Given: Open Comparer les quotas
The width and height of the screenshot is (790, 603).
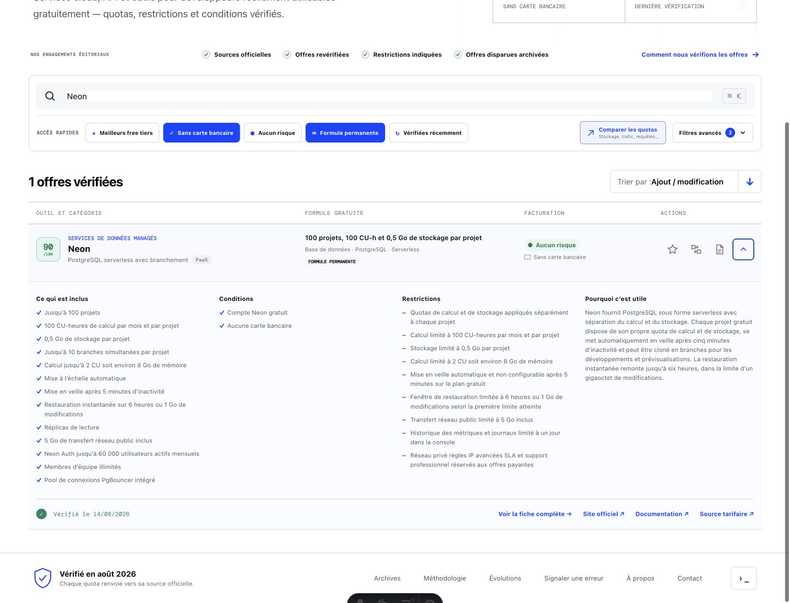Looking at the screenshot, I should pyautogui.click(x=623, y=133).
